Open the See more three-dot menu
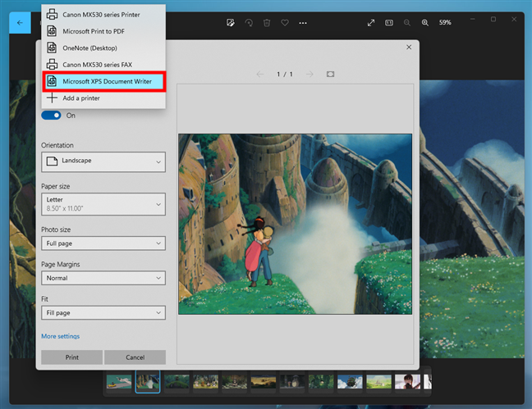 click(x=303, y=23)
